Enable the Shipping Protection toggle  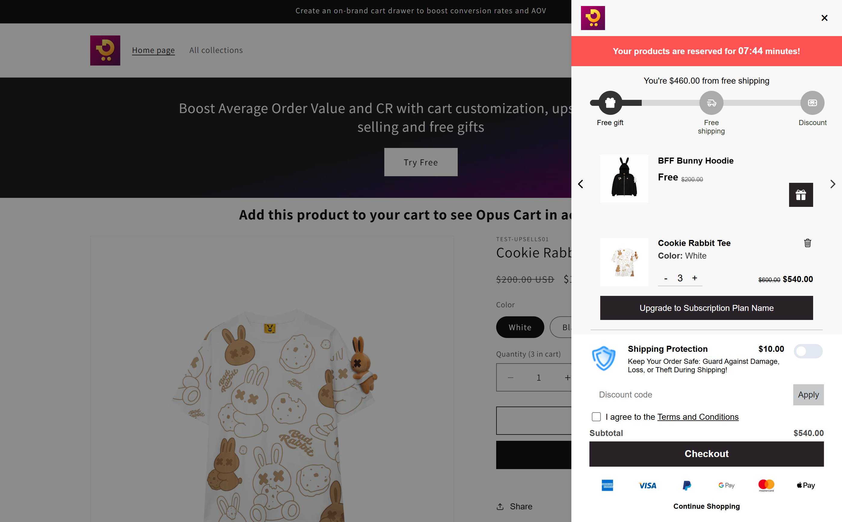(x=808, y=352)
